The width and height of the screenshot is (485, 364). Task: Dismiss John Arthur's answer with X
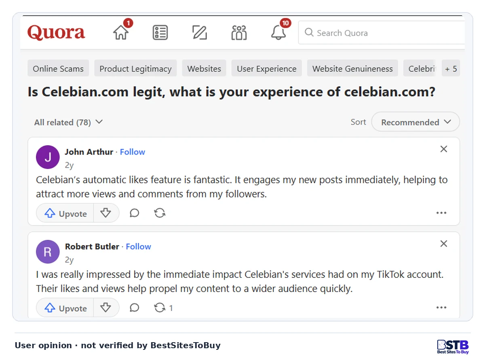coord(444,149)
